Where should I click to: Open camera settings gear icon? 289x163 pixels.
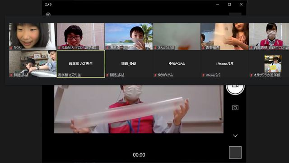click(x=48, y=14)
